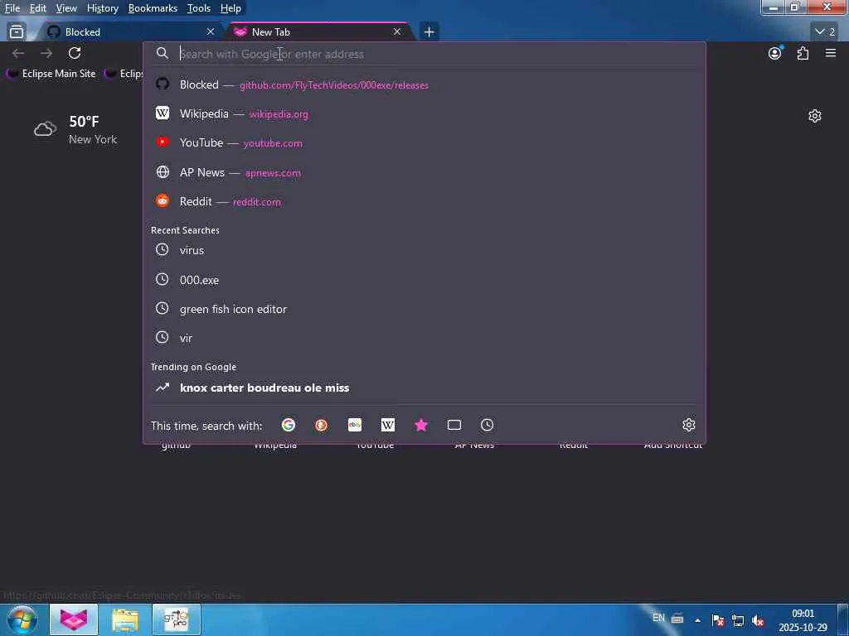Open the tab overview icon at left of tabs

[17, 32]
